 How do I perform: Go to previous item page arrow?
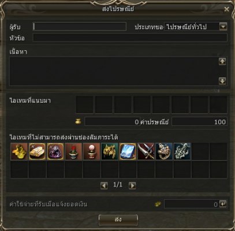pyautogui.click(x=104, y=186)
